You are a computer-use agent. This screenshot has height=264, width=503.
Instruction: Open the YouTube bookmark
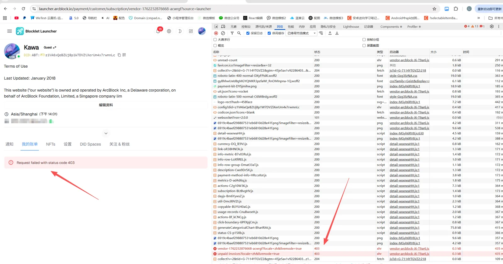click(16, 18)
